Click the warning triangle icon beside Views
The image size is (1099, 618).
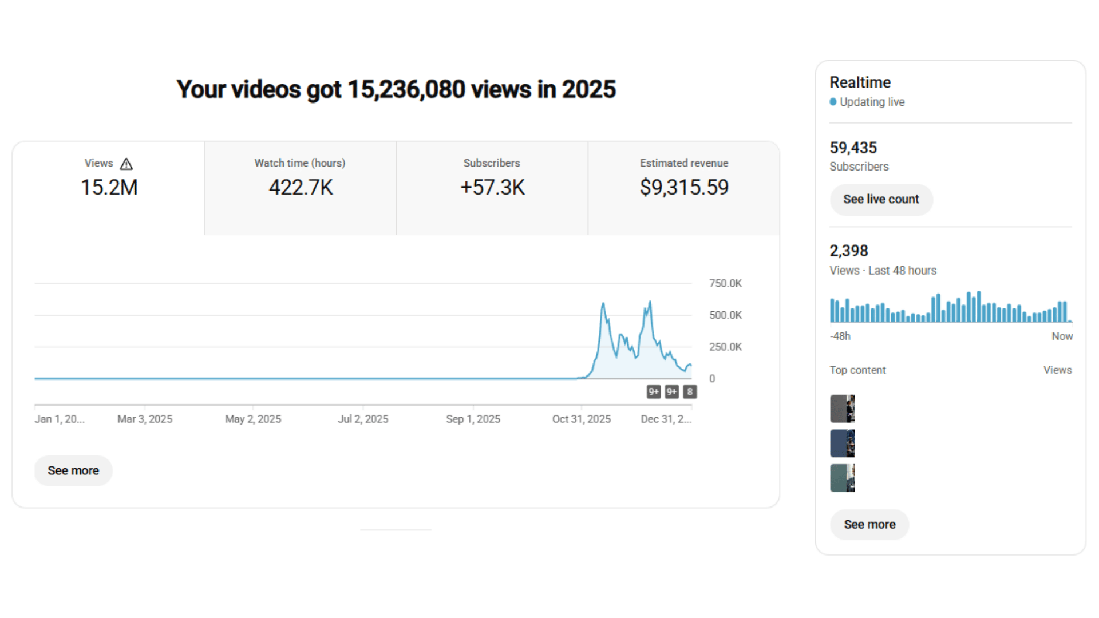(x=126, y=164)
